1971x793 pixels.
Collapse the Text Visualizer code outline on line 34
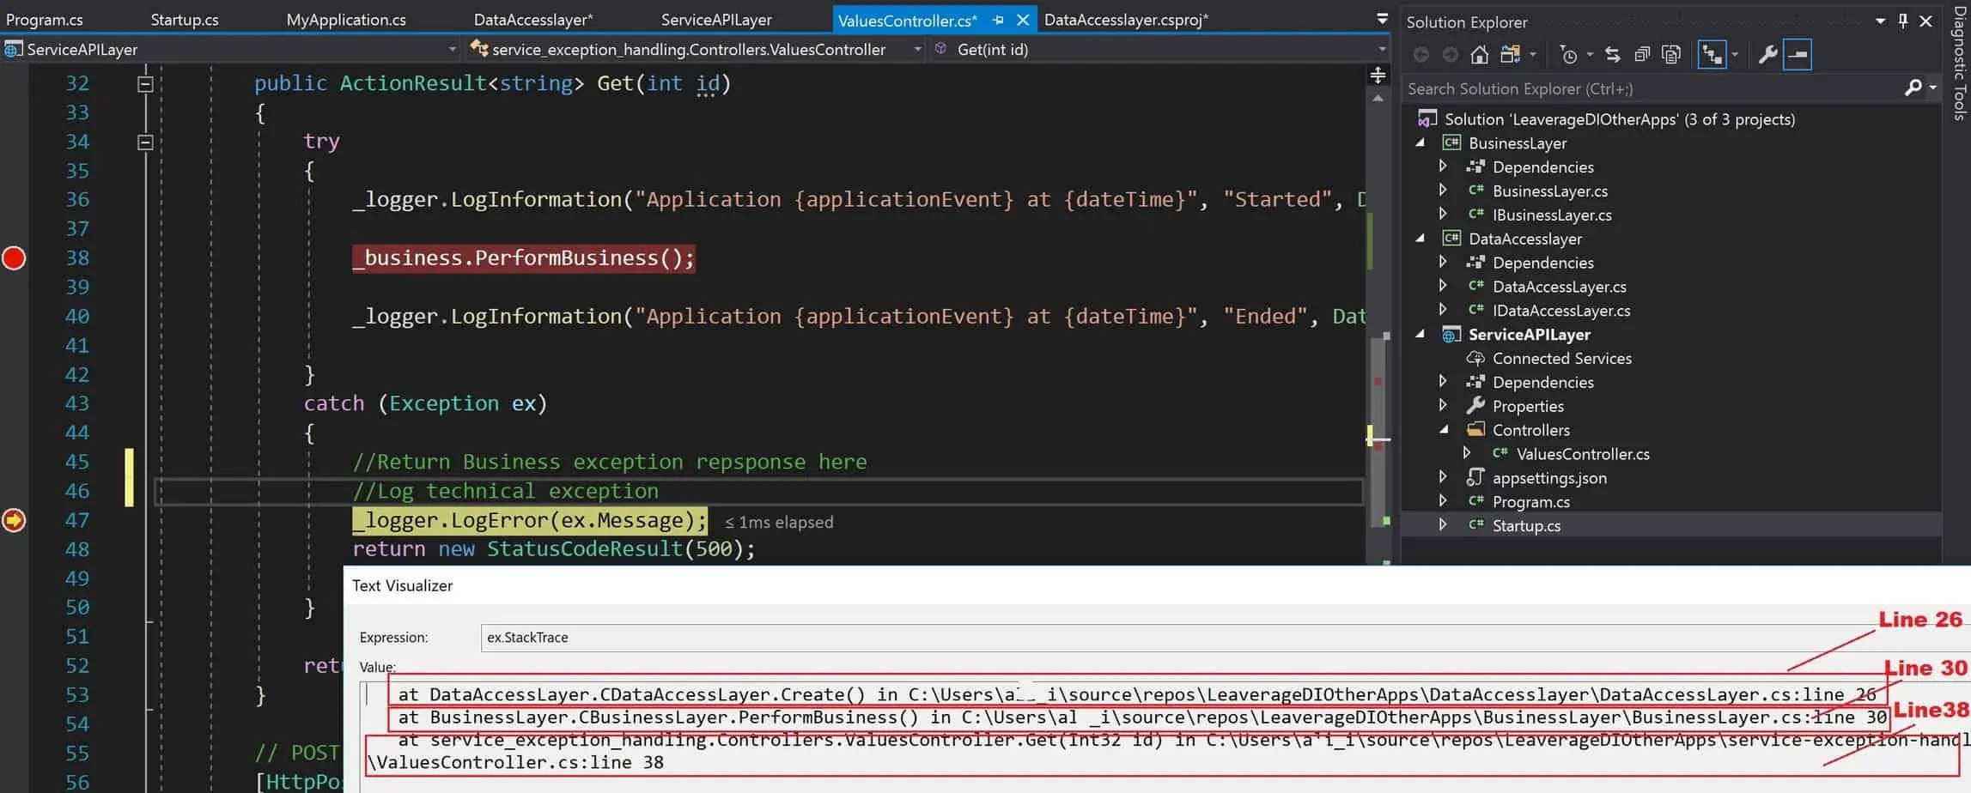(x=145, y=141)
